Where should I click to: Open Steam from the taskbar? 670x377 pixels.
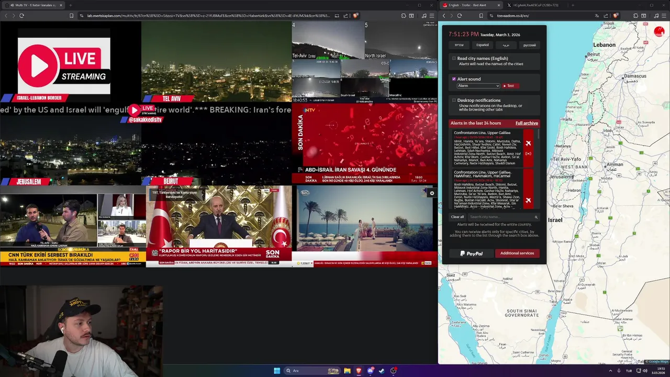(x=382, y=371)
